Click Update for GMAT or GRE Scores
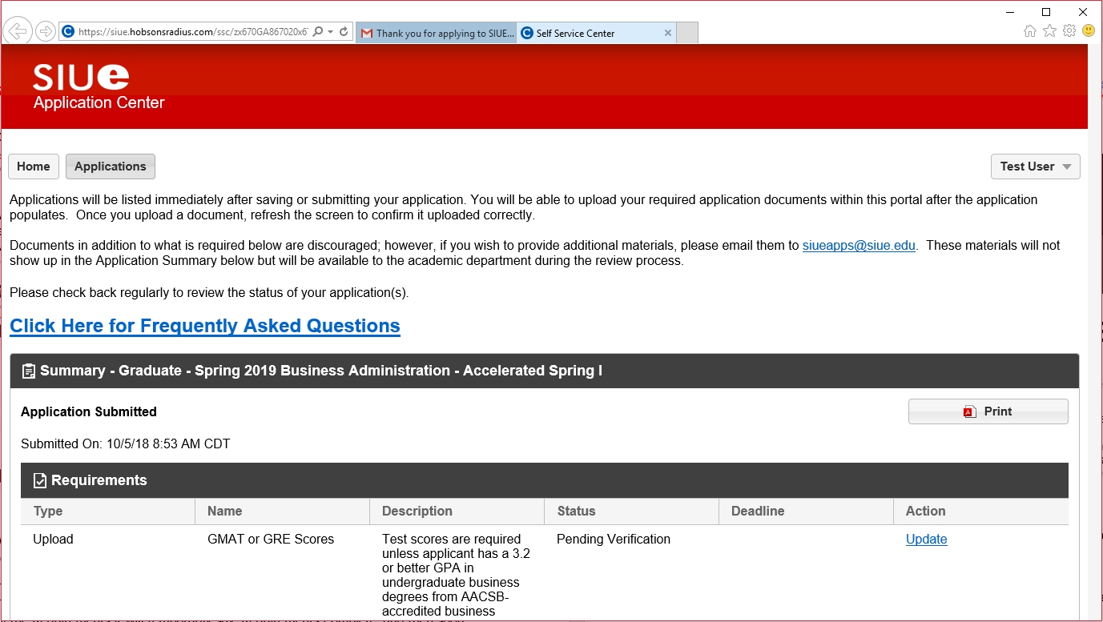 [x=926, y=540]
